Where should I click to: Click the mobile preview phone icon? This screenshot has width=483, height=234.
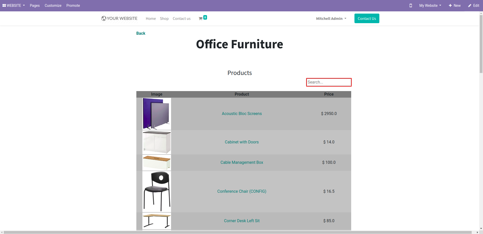(x=411, y=6)
